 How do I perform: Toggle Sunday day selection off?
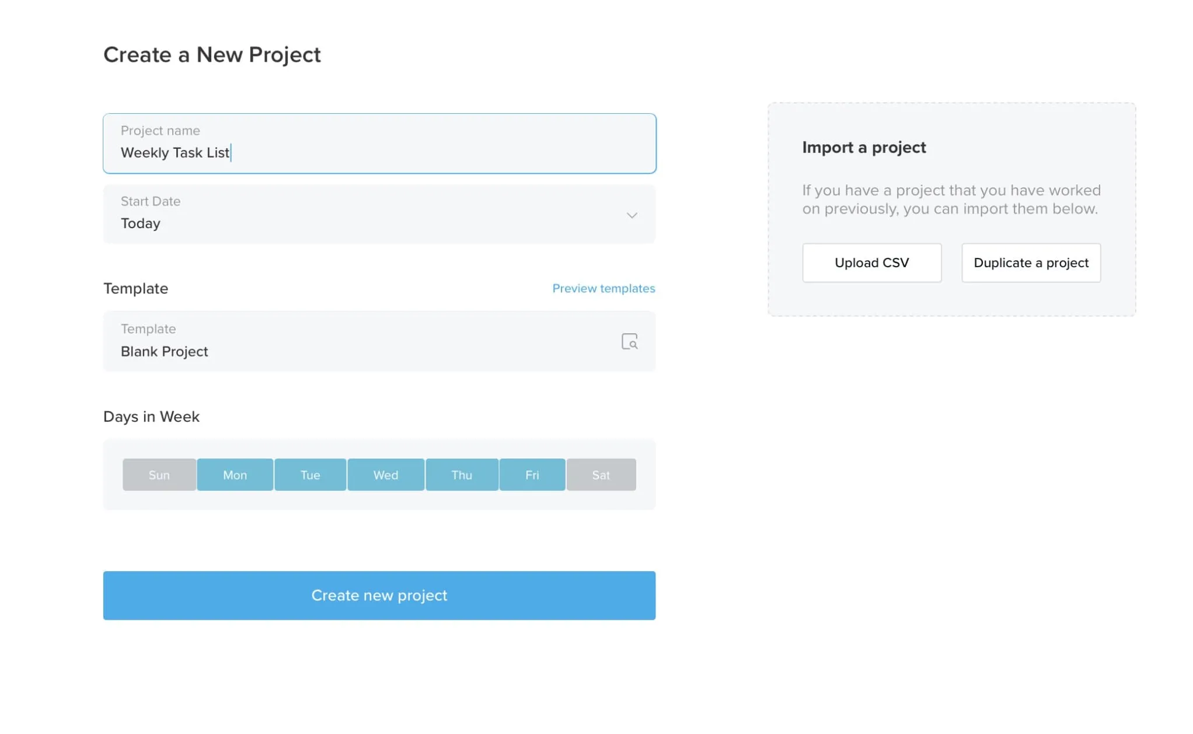159,473
